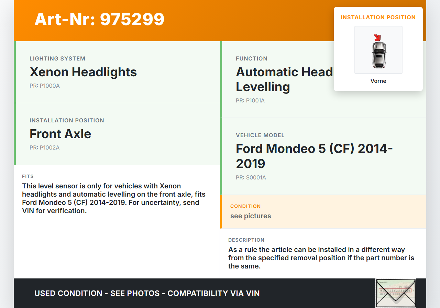Click 'see pictures' in the Condition box
This screenshot has height=308, width=440.
251,216
